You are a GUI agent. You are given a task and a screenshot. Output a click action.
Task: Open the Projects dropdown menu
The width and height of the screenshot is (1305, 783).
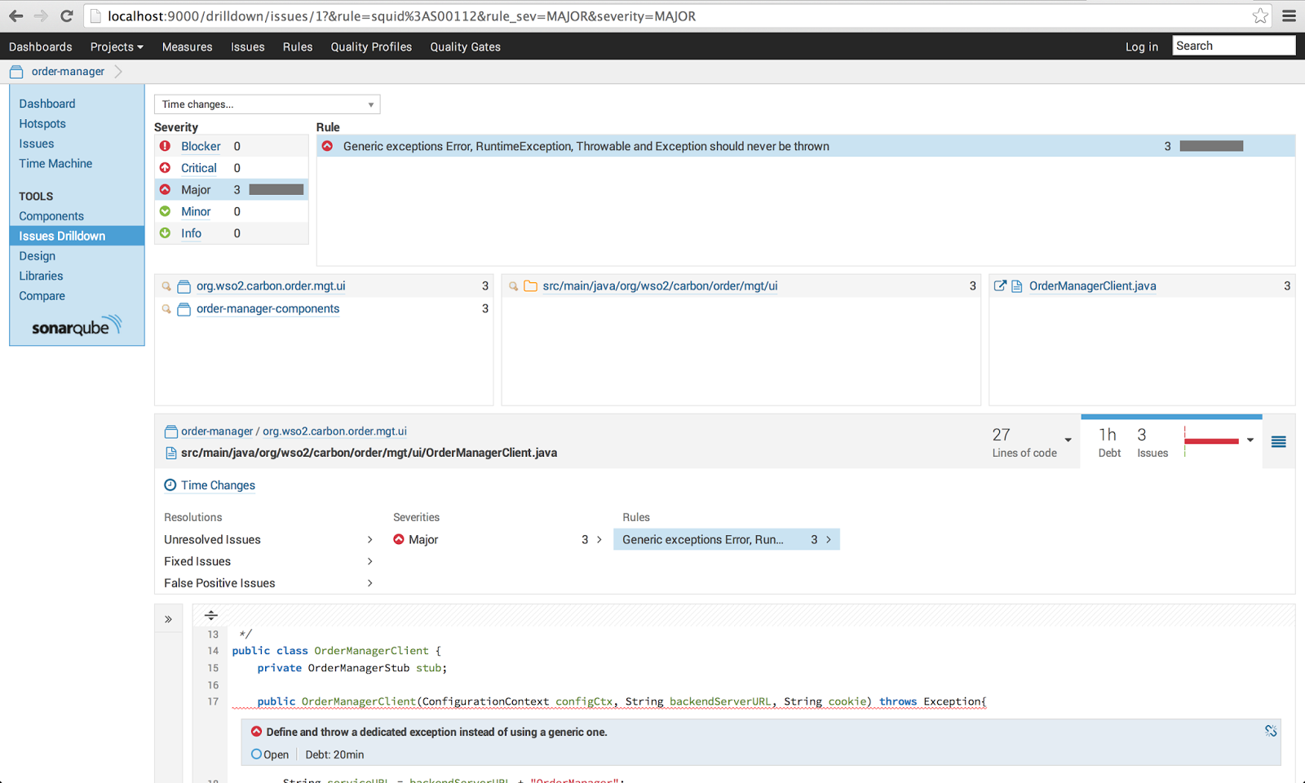116,46
